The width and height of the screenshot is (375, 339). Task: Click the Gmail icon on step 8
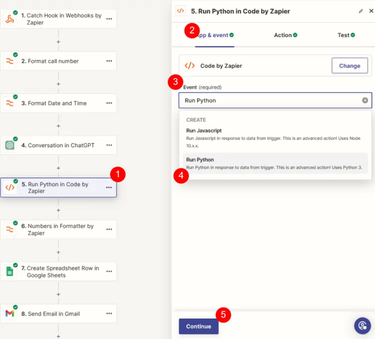9,314
